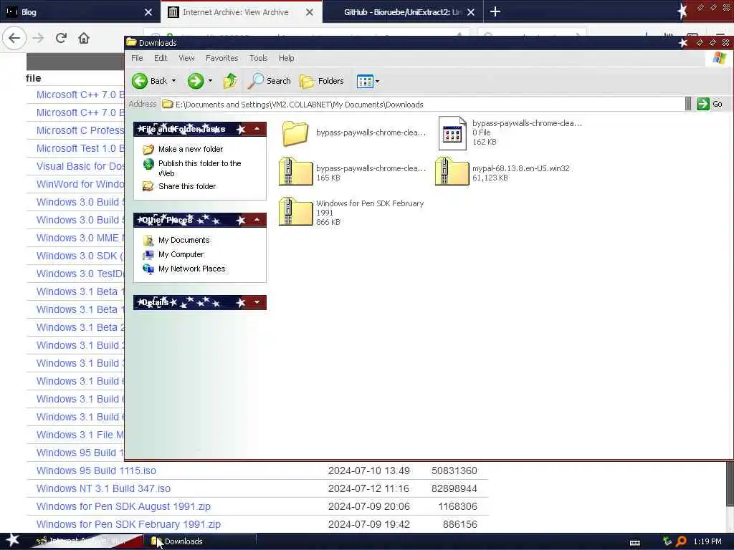This screenshot has width=734, height=550.
Task: Click Make a new folder task
Action: 191,149
